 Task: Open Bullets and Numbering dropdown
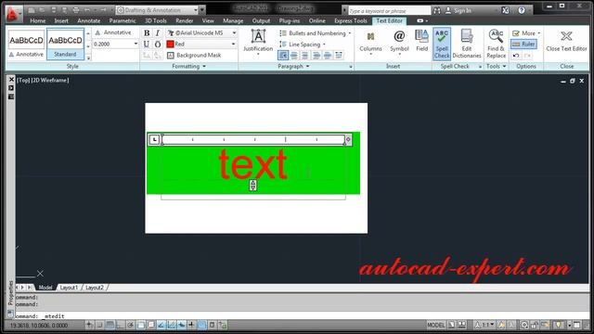pos(316,33)
